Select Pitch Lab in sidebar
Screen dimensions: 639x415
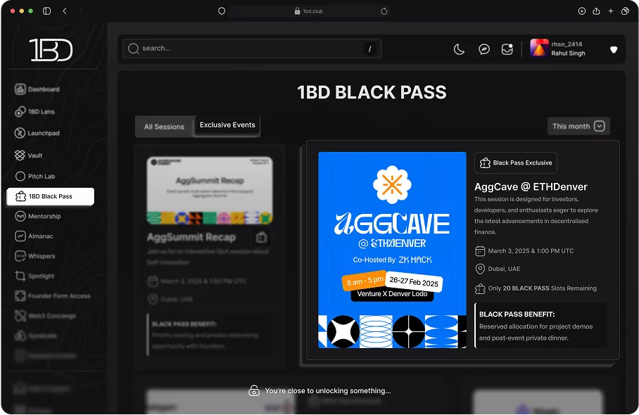pos(35,177)
